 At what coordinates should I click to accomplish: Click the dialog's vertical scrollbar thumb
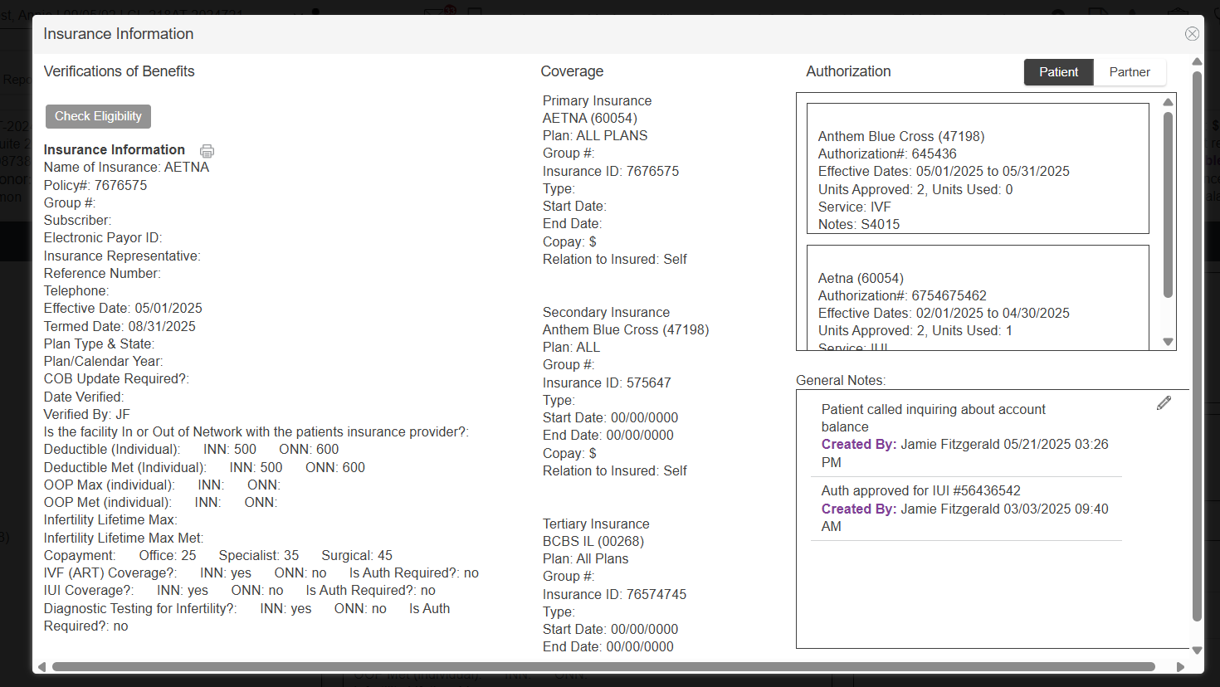[1197, 346]
